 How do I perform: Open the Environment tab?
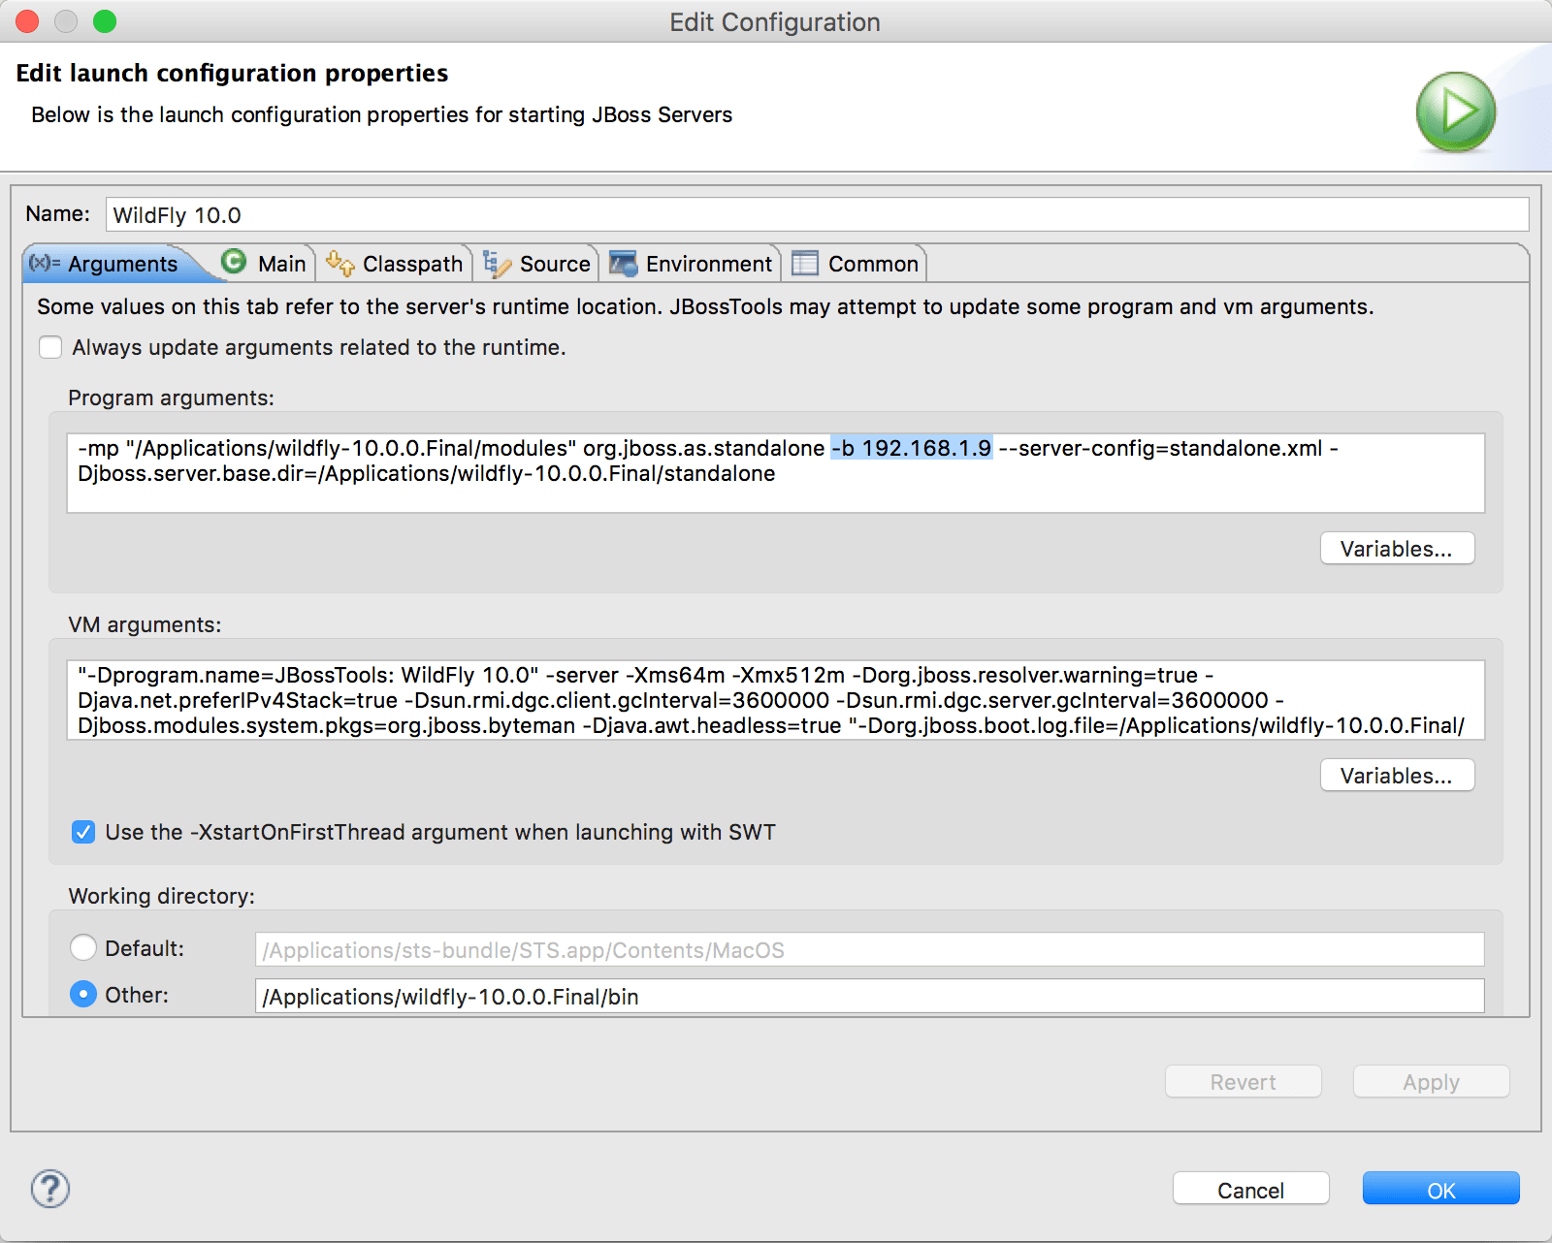coord(691,264)
